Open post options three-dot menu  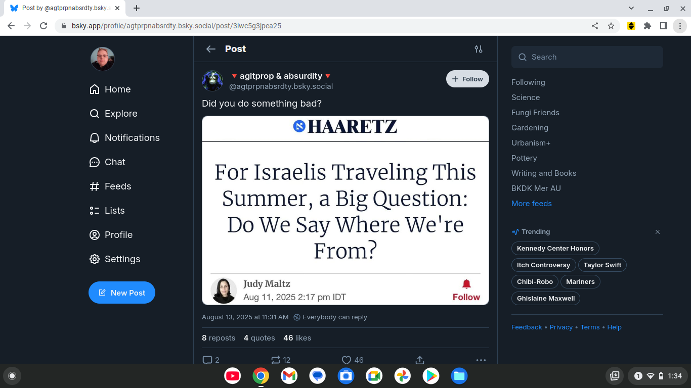pos(481,360)
